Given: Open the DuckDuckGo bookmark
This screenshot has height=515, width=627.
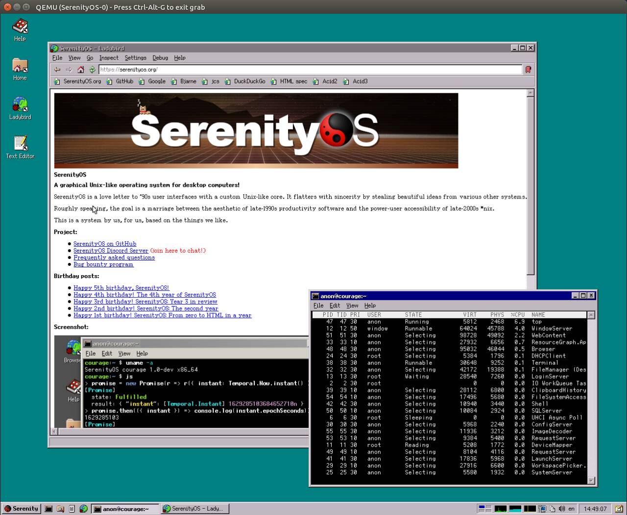Looking at the screenshot, I should [x=245, y=81].
